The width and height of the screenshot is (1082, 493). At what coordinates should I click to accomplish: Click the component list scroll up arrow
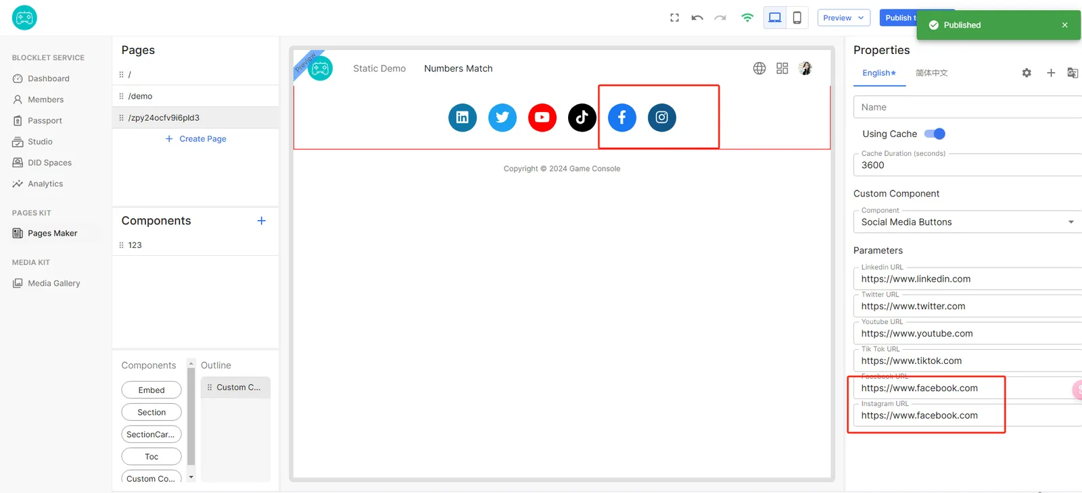(x=191, y=364)
